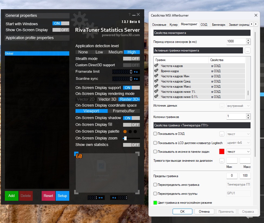The height and width of the screenshot is (223, 264).
Task: Click OK in Afterburner properties
Action: [x=182, y=211]
